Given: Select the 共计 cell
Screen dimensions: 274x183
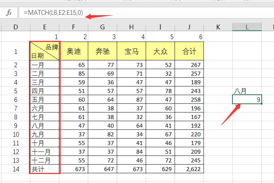Looking at the screenshot, I should click(x=45, y=169).
